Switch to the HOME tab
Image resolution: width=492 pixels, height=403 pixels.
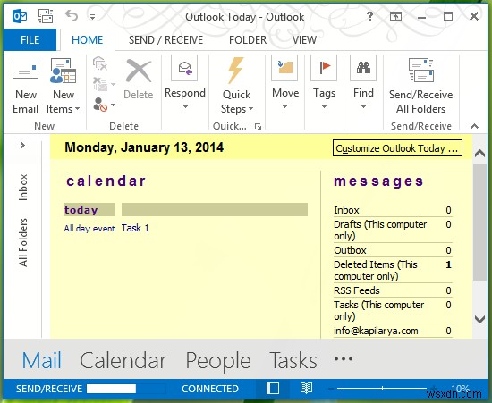pos(88,40)
